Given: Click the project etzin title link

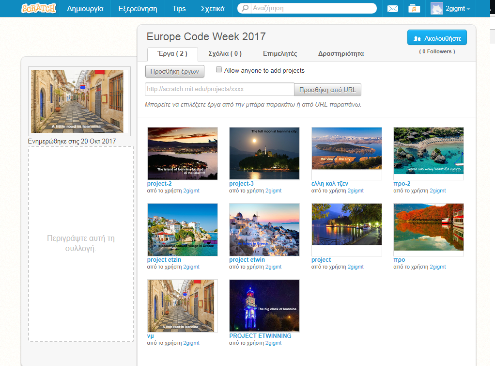Looking at the screenshot, I should coord(164,260).
